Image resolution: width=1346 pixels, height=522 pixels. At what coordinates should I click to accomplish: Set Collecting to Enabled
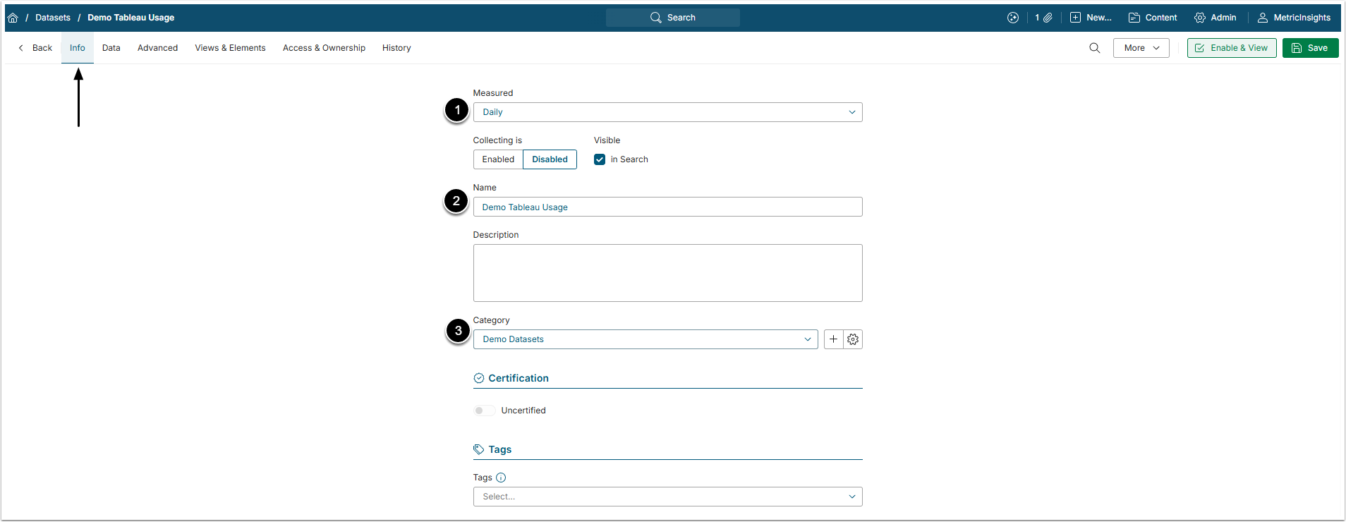[498, 159]
